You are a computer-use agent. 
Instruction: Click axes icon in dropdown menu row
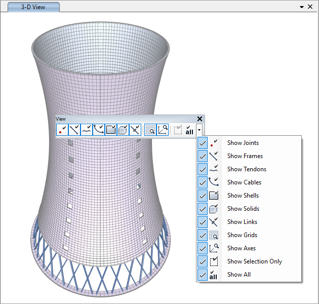(x=214, y=248)
